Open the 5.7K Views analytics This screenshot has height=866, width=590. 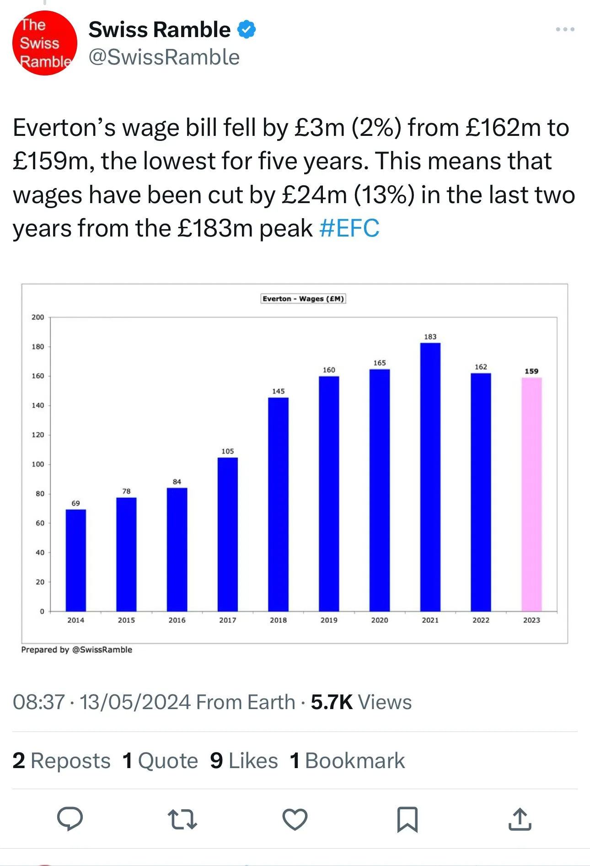(x=361, y=702)
